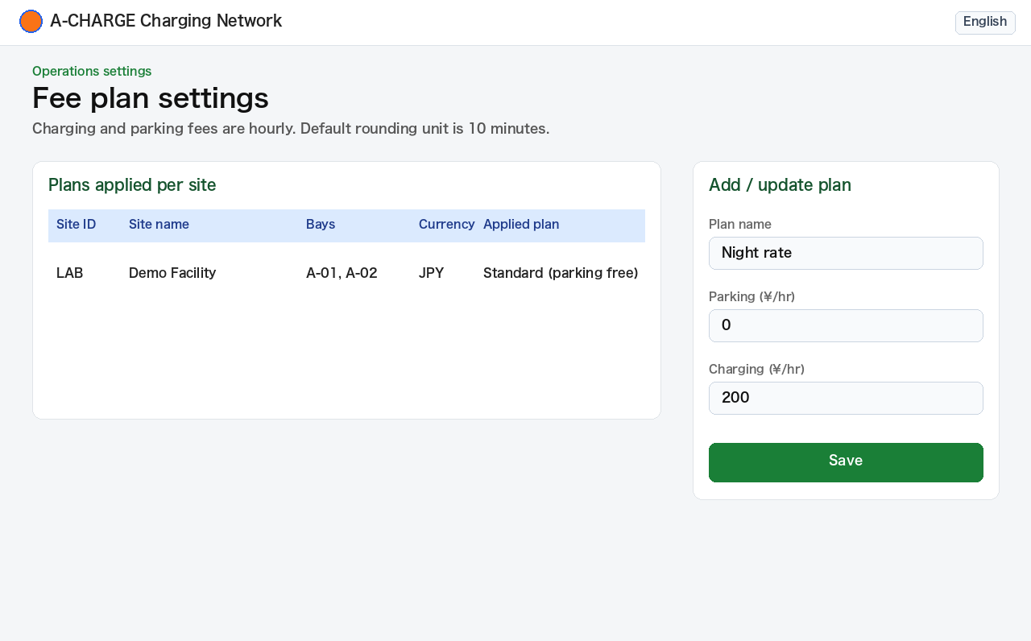This screenshot has height=641, width=1031.
Task: Click the Fee plan settings heading
Action: (151, 98)
